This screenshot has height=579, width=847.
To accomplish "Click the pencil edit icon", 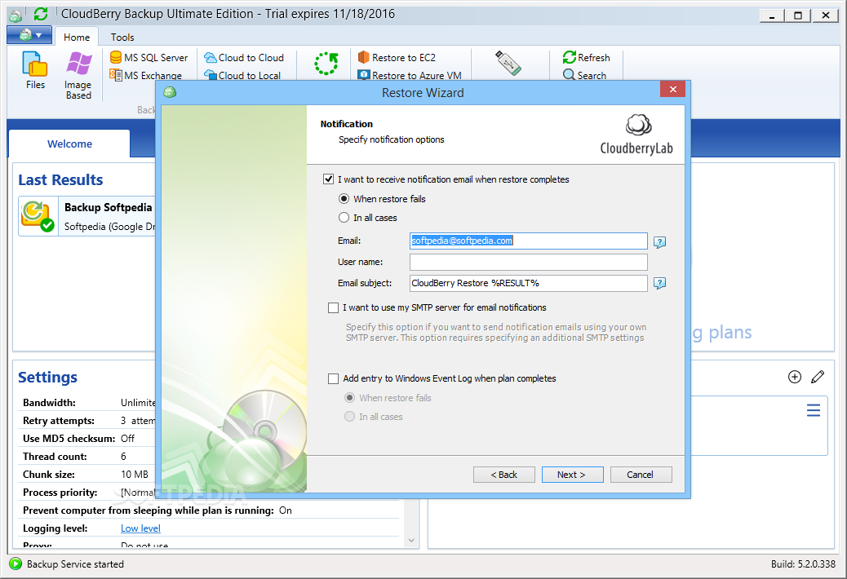I will click(x=818, y=377).
